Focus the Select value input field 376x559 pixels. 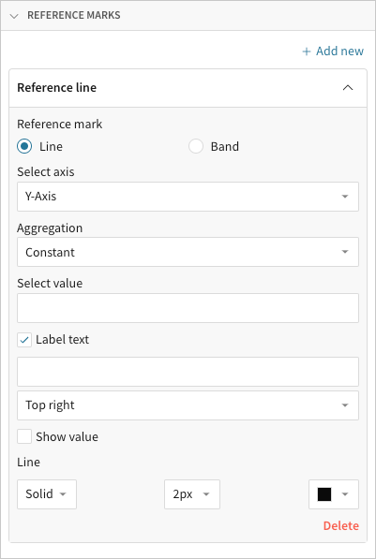[188, 308]
